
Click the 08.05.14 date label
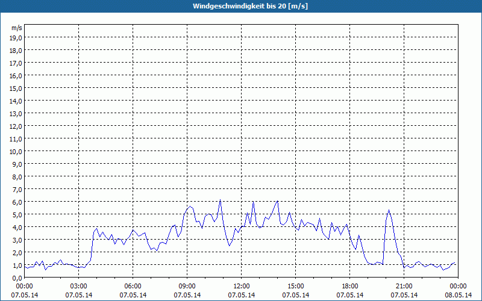pos(458,295)
